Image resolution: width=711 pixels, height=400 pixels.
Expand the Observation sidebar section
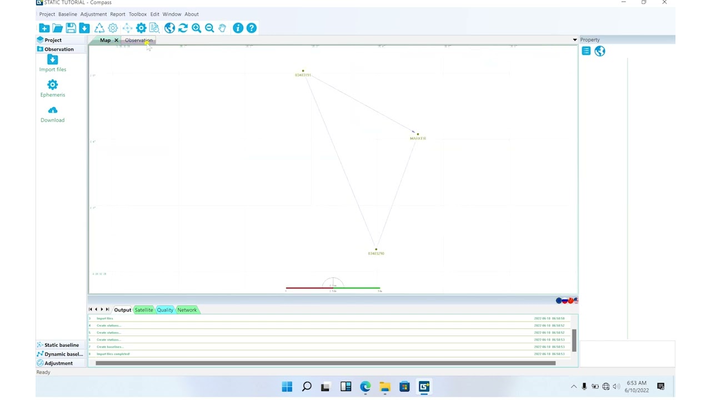click(x=61, y=49)
